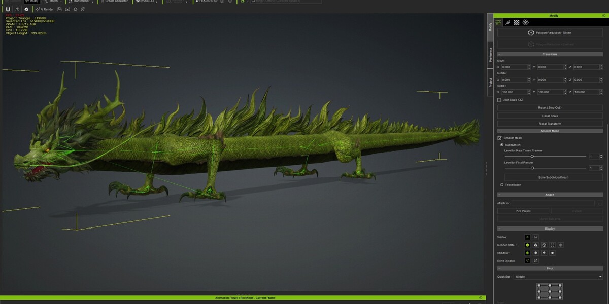
Task: Click the AI Render toolbar button
Action: 45,9
